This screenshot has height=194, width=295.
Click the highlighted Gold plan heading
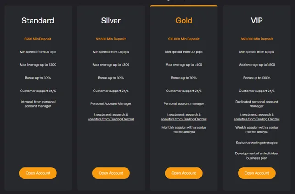(x=184, y=21)
